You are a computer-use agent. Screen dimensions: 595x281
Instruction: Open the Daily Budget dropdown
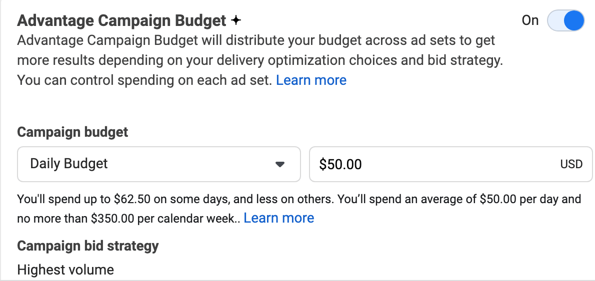tap(158, 164)
